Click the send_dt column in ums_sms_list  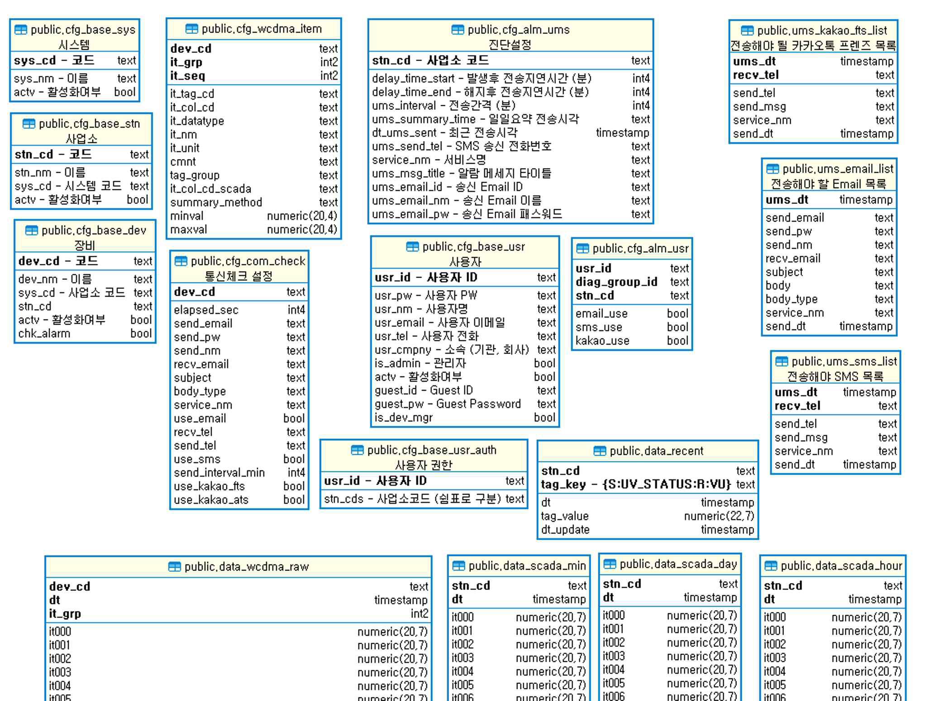(x=836, y=465)
